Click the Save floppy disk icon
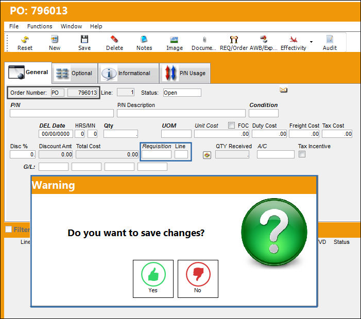 point(84,43)
